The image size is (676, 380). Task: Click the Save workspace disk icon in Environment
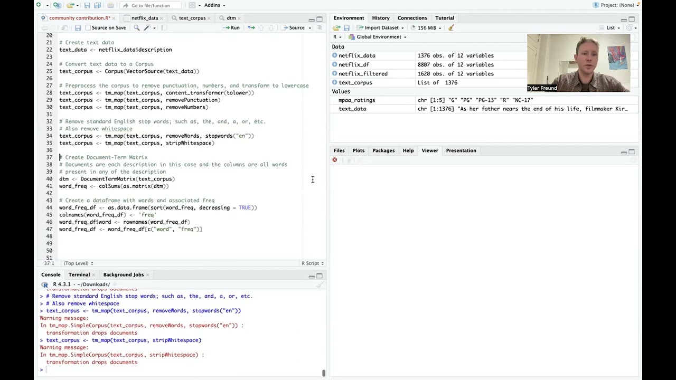(x=346, y=27)
